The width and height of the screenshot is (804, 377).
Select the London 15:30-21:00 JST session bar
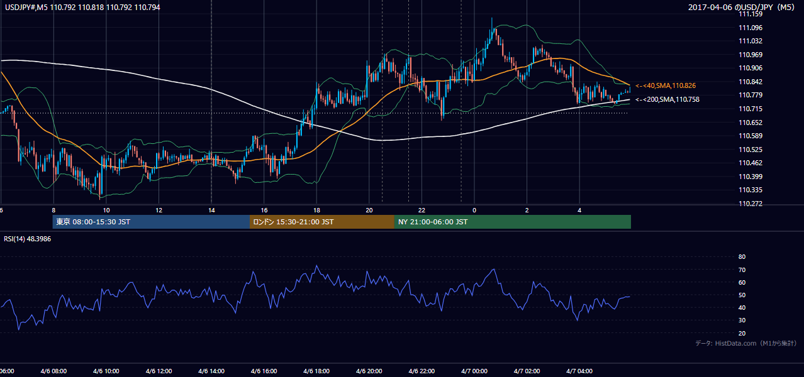pos(322,222)
